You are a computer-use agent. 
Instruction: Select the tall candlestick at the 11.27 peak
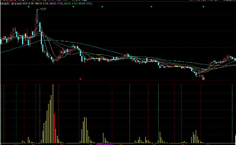37,16
